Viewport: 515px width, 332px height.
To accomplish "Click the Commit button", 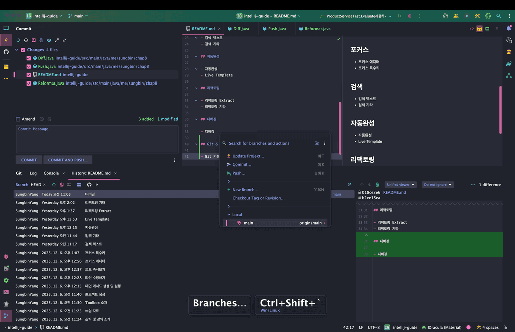I will (29, 160).
